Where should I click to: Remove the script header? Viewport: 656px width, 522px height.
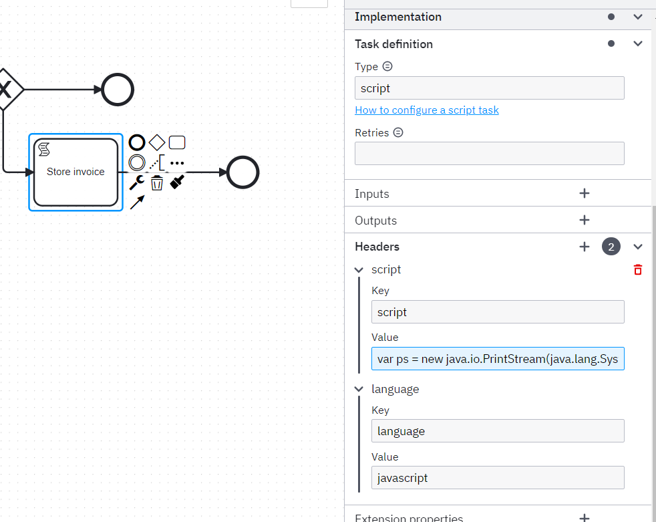pos(637,270)
